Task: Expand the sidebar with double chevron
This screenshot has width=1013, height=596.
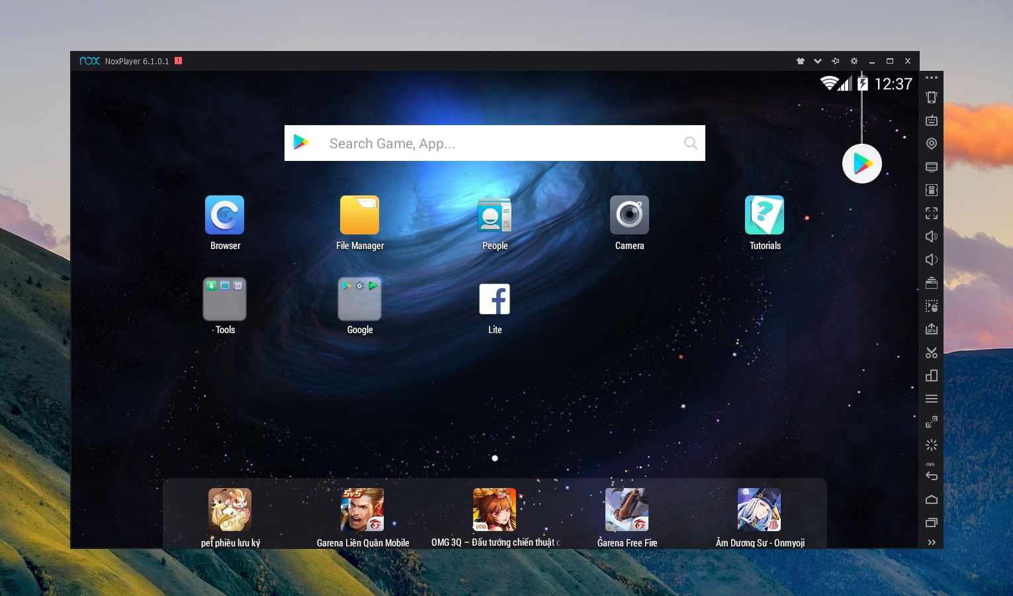Action: 932,542
